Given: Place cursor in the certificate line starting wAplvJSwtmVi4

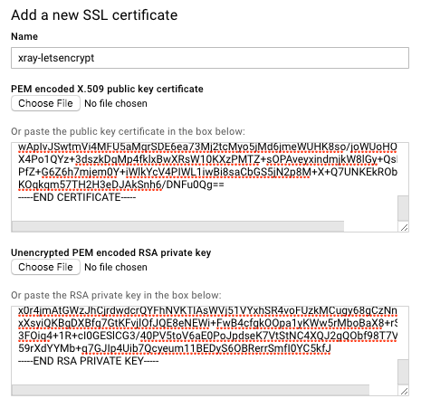Looking at the screenshot, I should coord(207,147).
